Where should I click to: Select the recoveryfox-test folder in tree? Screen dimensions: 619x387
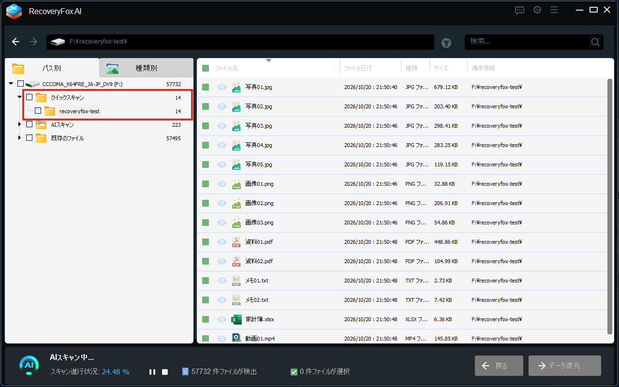click(79, 111)
